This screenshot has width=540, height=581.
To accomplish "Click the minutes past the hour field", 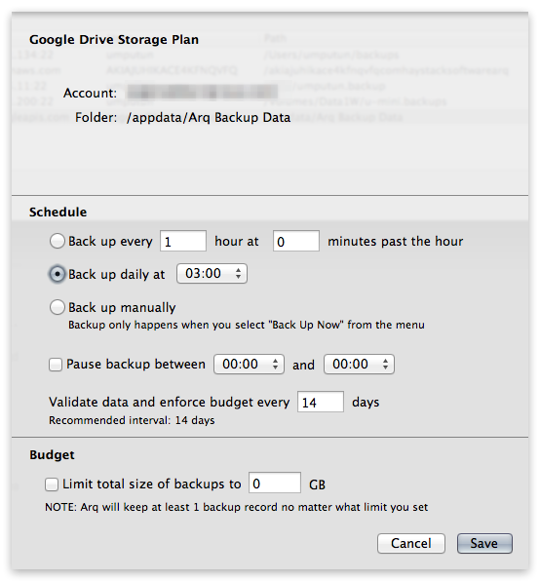I will pos(296,241).
